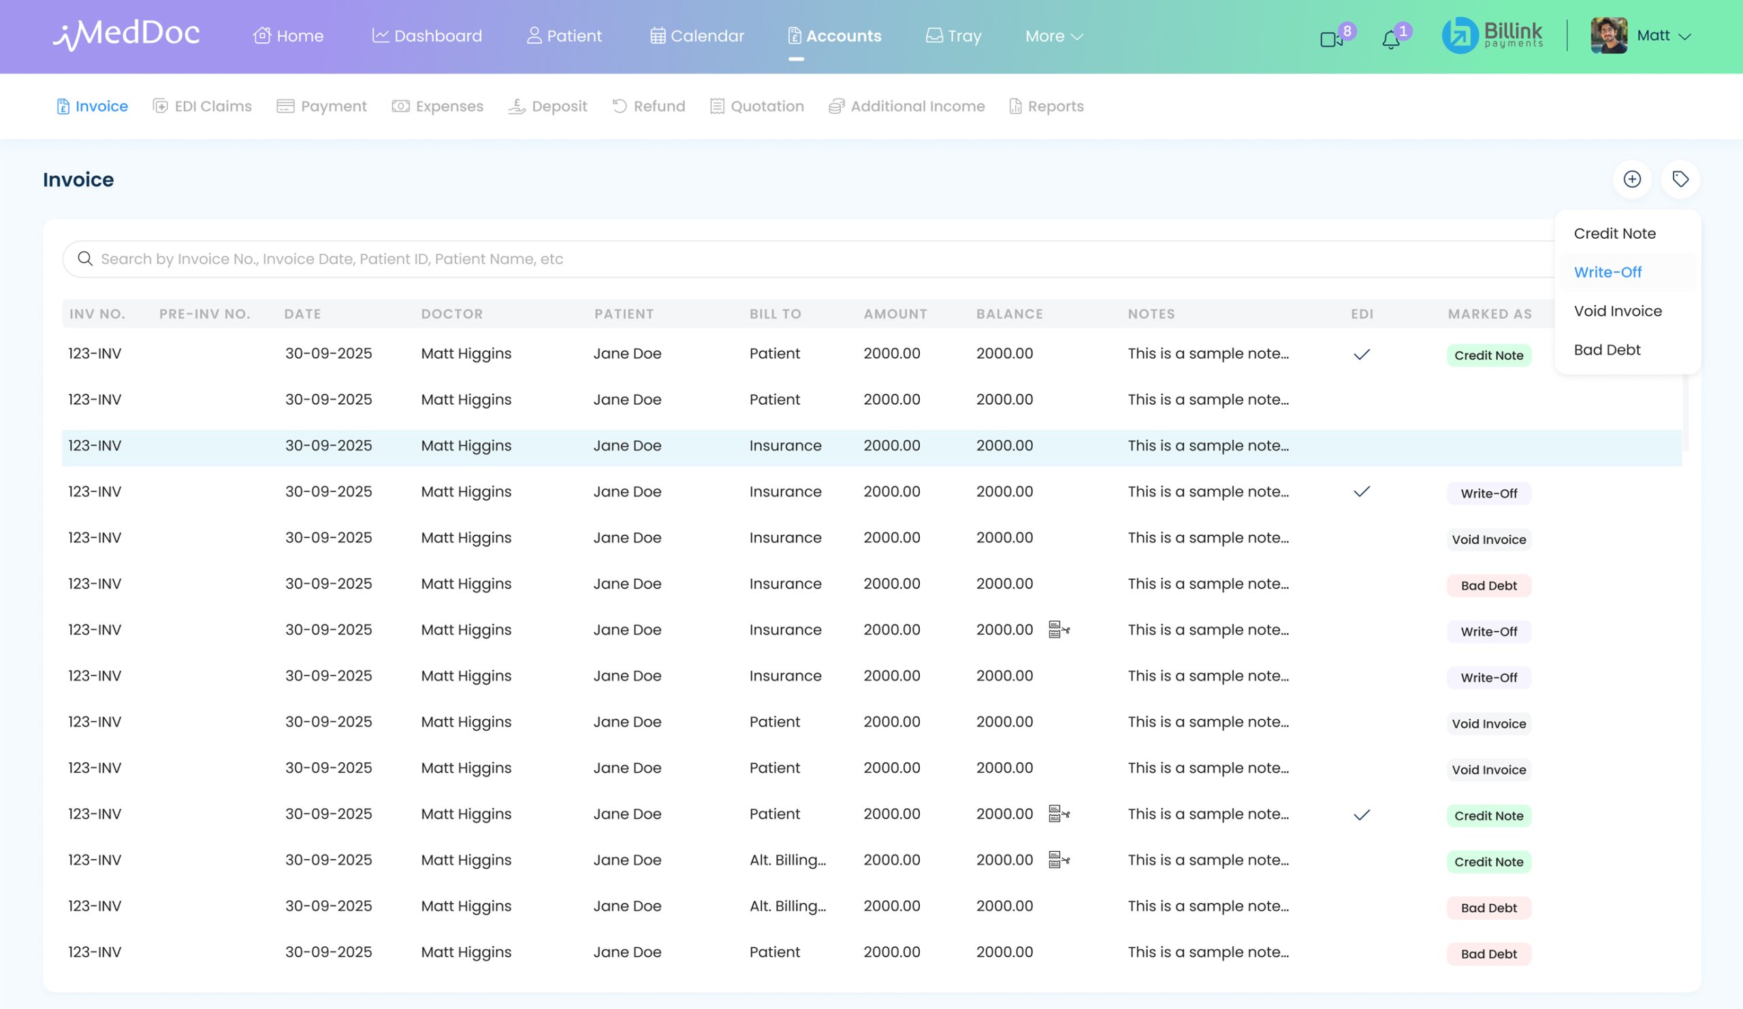
Task: Select Bad Debt from the dropdown menu
Action: click(1607, 350)
